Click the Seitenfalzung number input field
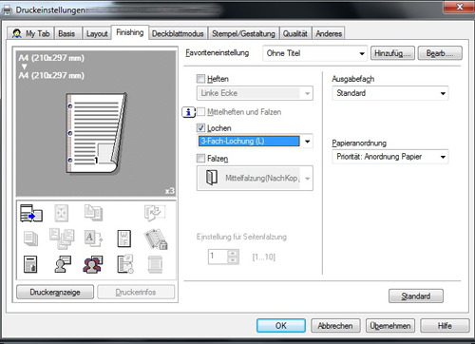Viewport: 475px width, 344px height. click(218, 257)
